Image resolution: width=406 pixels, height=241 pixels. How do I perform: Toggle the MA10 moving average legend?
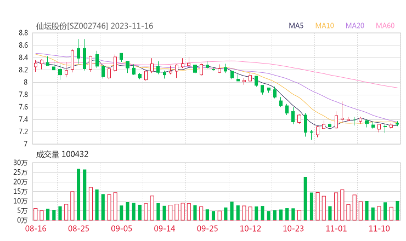click(324, 26)
